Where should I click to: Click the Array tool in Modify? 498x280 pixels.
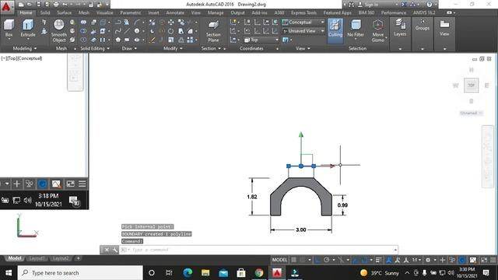tap(190, 40)
